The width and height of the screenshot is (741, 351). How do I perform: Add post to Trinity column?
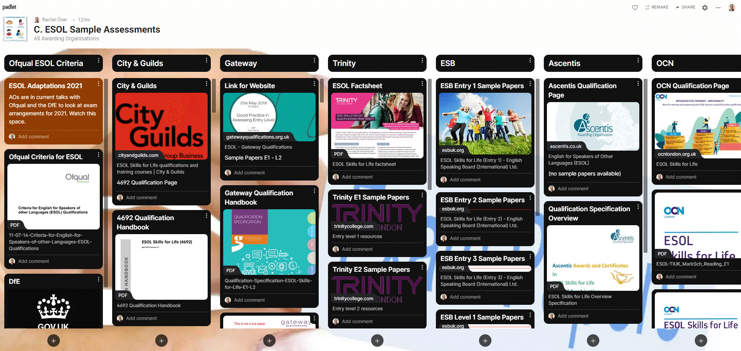(377, 341)
